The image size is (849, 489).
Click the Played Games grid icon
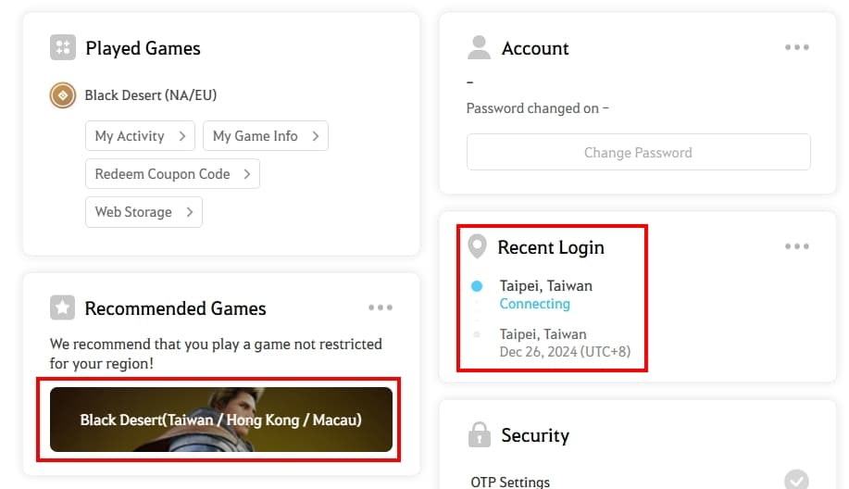[63, 47]
